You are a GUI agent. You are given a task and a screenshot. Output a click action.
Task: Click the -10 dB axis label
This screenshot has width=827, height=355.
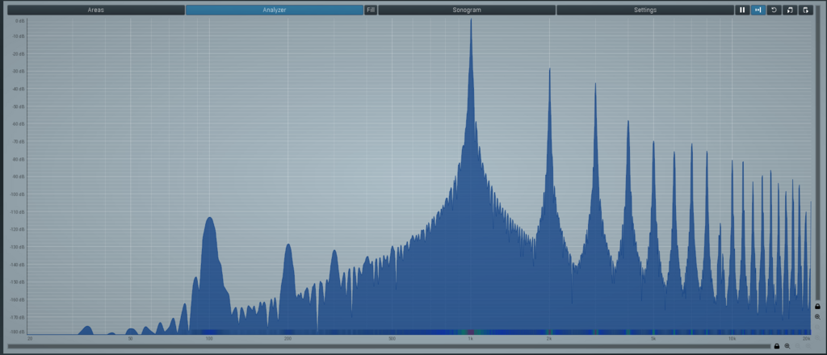pyautogui.click(x=19, y=35)
